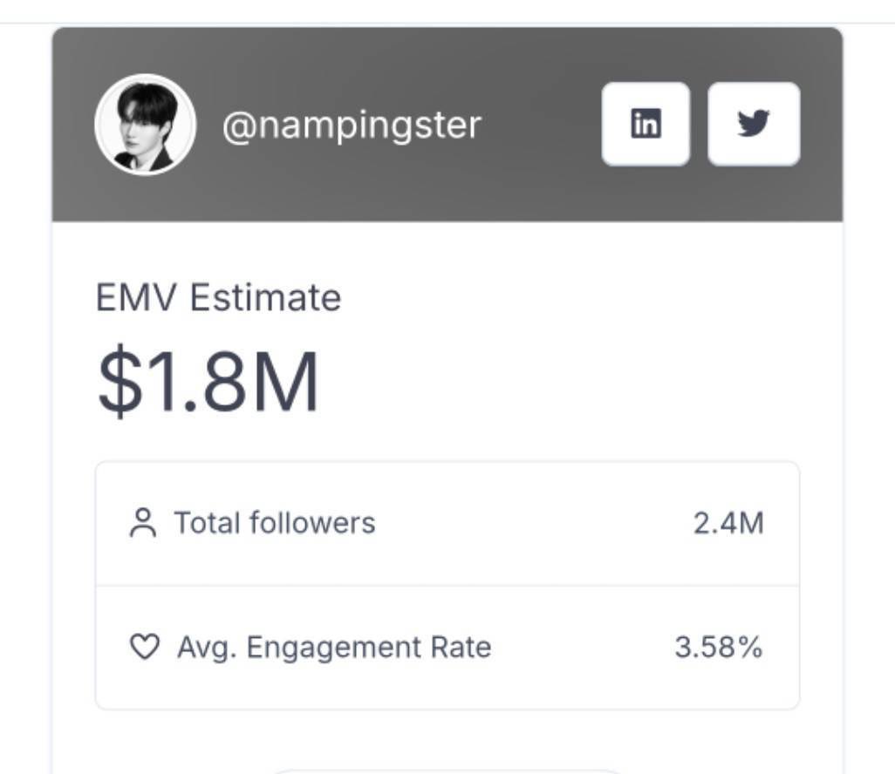Click the Twitter bird share icon
Image resolution: width=895 pixels, height=774 pixels.
(x=754, y=124)
